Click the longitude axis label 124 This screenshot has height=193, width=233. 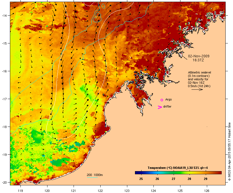pyautogui.click(x=153, y=191)
